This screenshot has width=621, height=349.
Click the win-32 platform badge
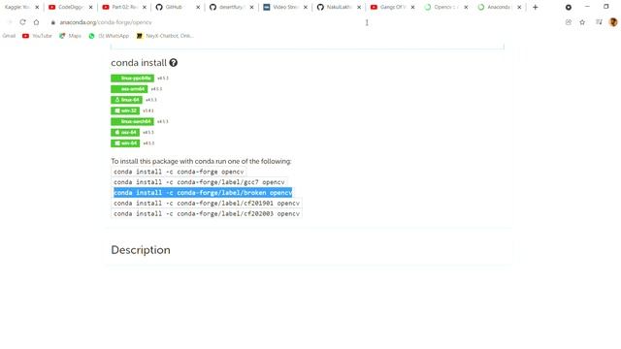pos(125,111)
